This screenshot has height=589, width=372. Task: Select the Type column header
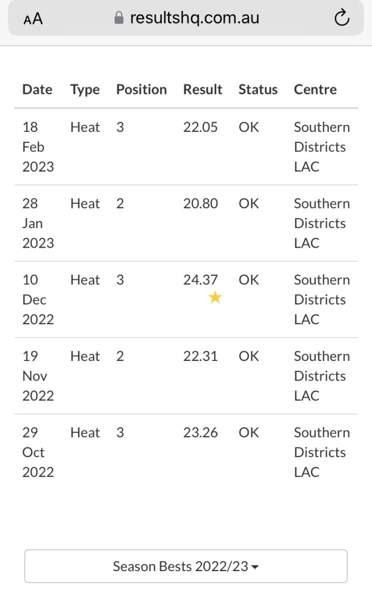(85, 89)
